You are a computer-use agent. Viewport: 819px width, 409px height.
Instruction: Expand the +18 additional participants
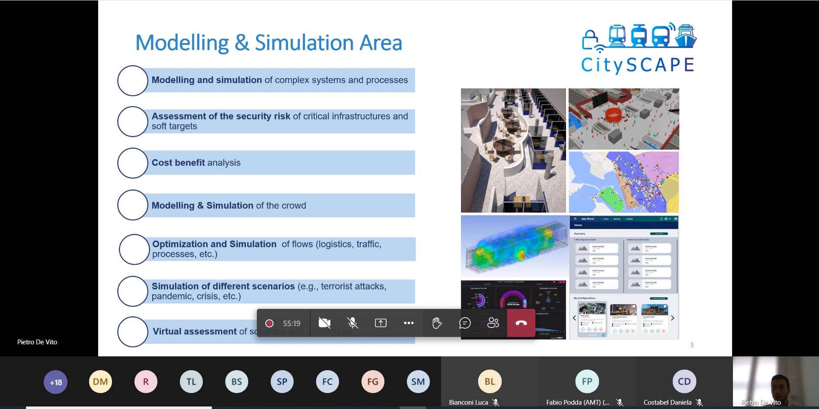(x=56, y=382)
